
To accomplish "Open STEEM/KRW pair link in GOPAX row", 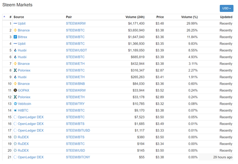I will click(76, 90).
